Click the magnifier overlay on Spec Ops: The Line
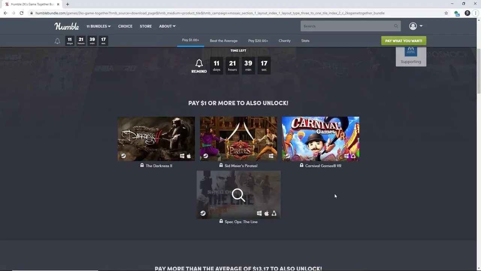The image size is (481, 271). point(238,195)
